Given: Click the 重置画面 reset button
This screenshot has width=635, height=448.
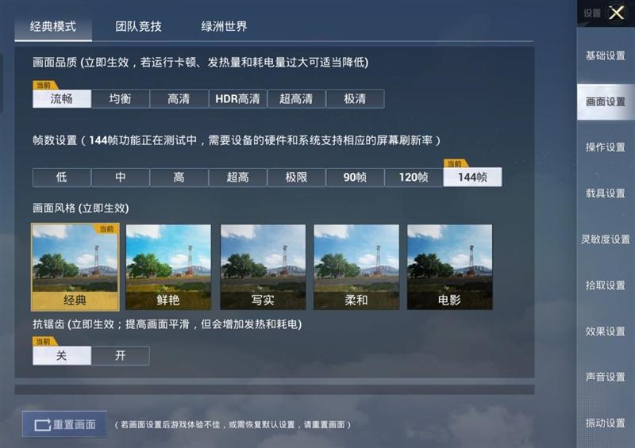Looking at the screenshot, I should (x=65, y=424).
